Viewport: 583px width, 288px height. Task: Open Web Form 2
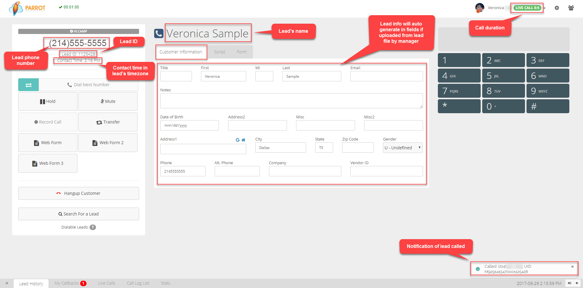coord(108,143)
